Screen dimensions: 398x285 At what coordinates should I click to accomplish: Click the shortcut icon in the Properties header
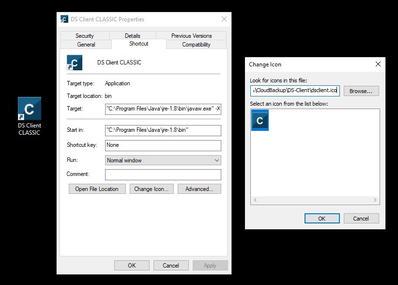tap(75, 63)
